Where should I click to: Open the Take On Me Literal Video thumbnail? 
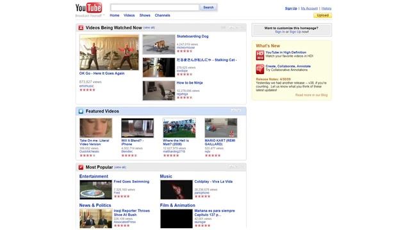pos(95,128)
